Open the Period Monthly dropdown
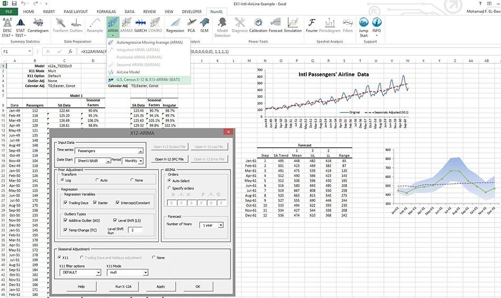This screenshot has width=501, height=298. (141, 161)
